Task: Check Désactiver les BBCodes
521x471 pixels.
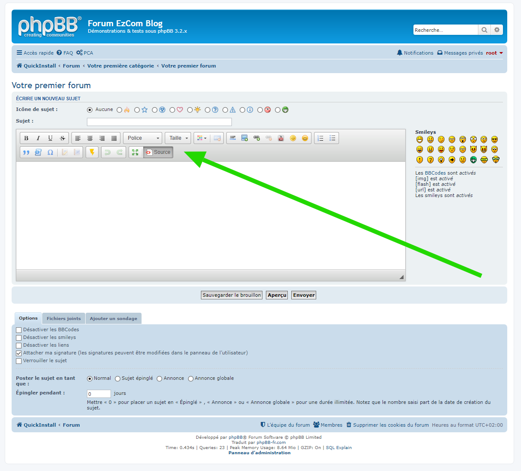Action: [x=19, y=330]
